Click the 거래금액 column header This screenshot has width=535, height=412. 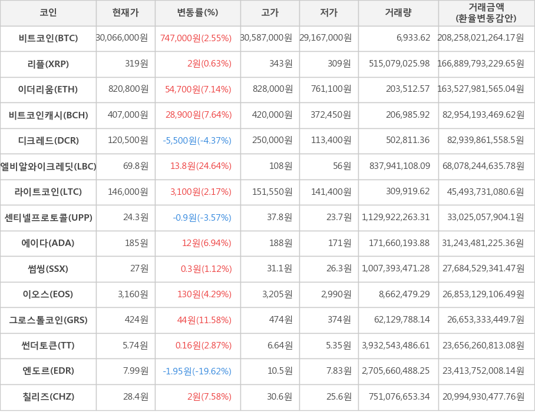(x=486, y=13)
